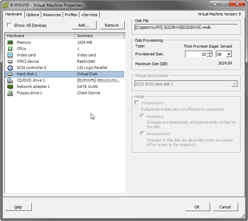
Task: Click the SCSI controller 0 icon
Action: point(10,68)
